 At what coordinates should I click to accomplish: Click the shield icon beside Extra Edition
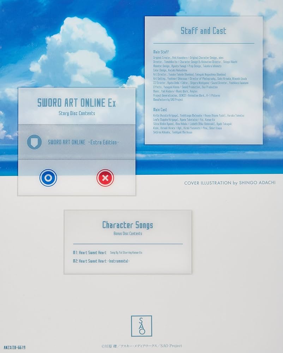(x=35, y=142)
